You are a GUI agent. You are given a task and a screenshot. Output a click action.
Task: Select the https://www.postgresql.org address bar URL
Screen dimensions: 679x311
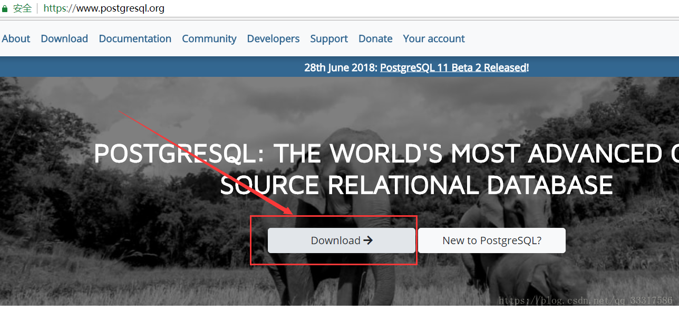(104, 8)
